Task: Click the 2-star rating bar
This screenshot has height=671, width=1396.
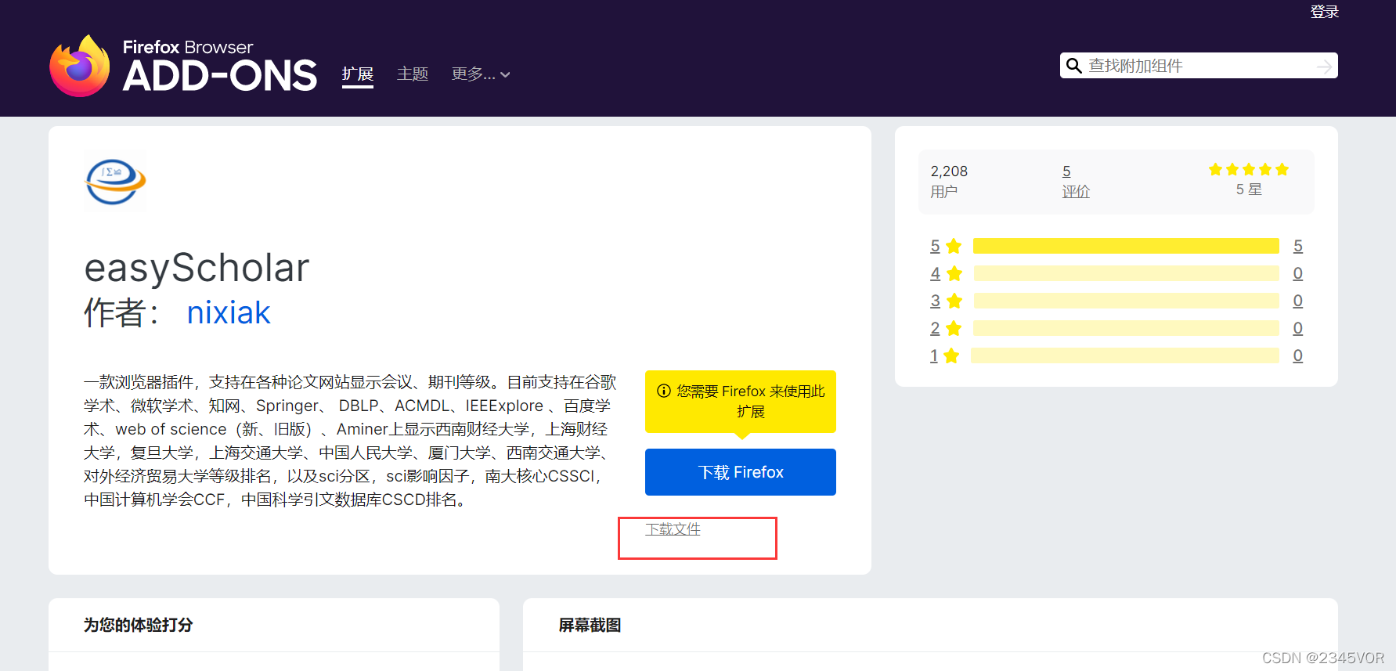Action: tap(1126, 328)
